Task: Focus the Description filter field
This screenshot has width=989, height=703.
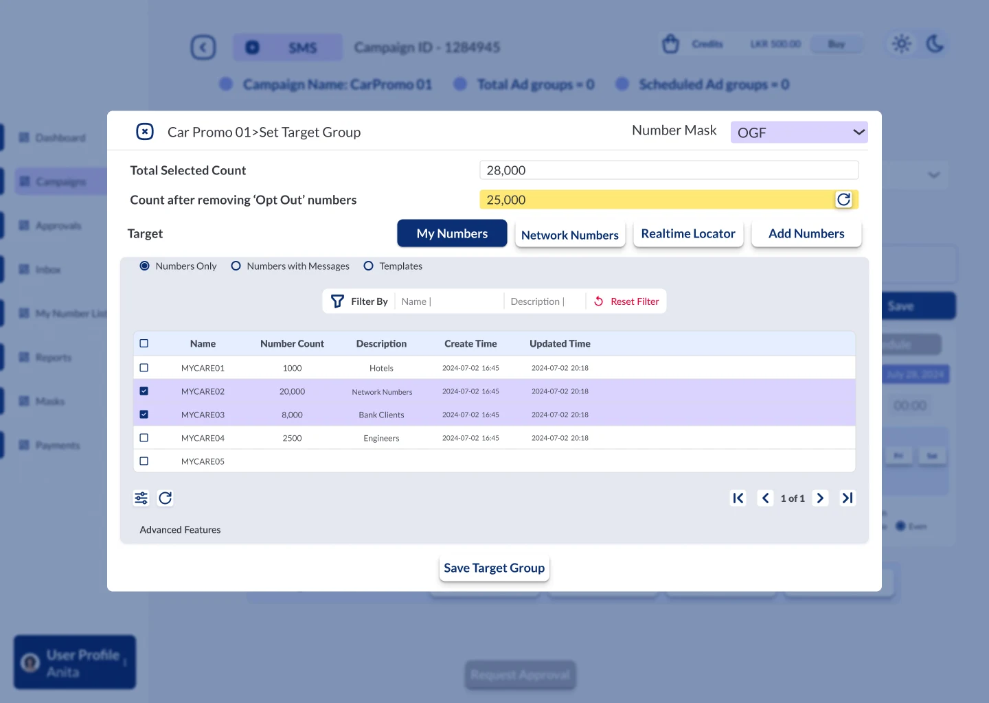Action: point(545,301)
